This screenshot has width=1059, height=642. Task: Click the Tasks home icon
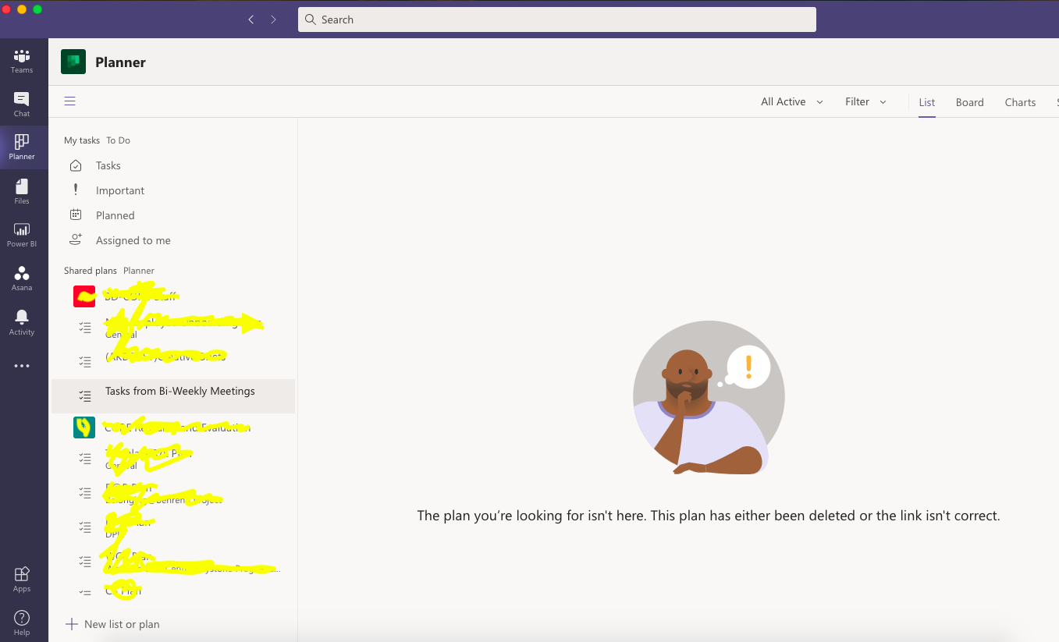76,165
